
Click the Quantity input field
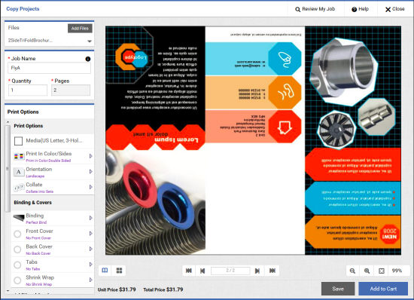[28, 90]
